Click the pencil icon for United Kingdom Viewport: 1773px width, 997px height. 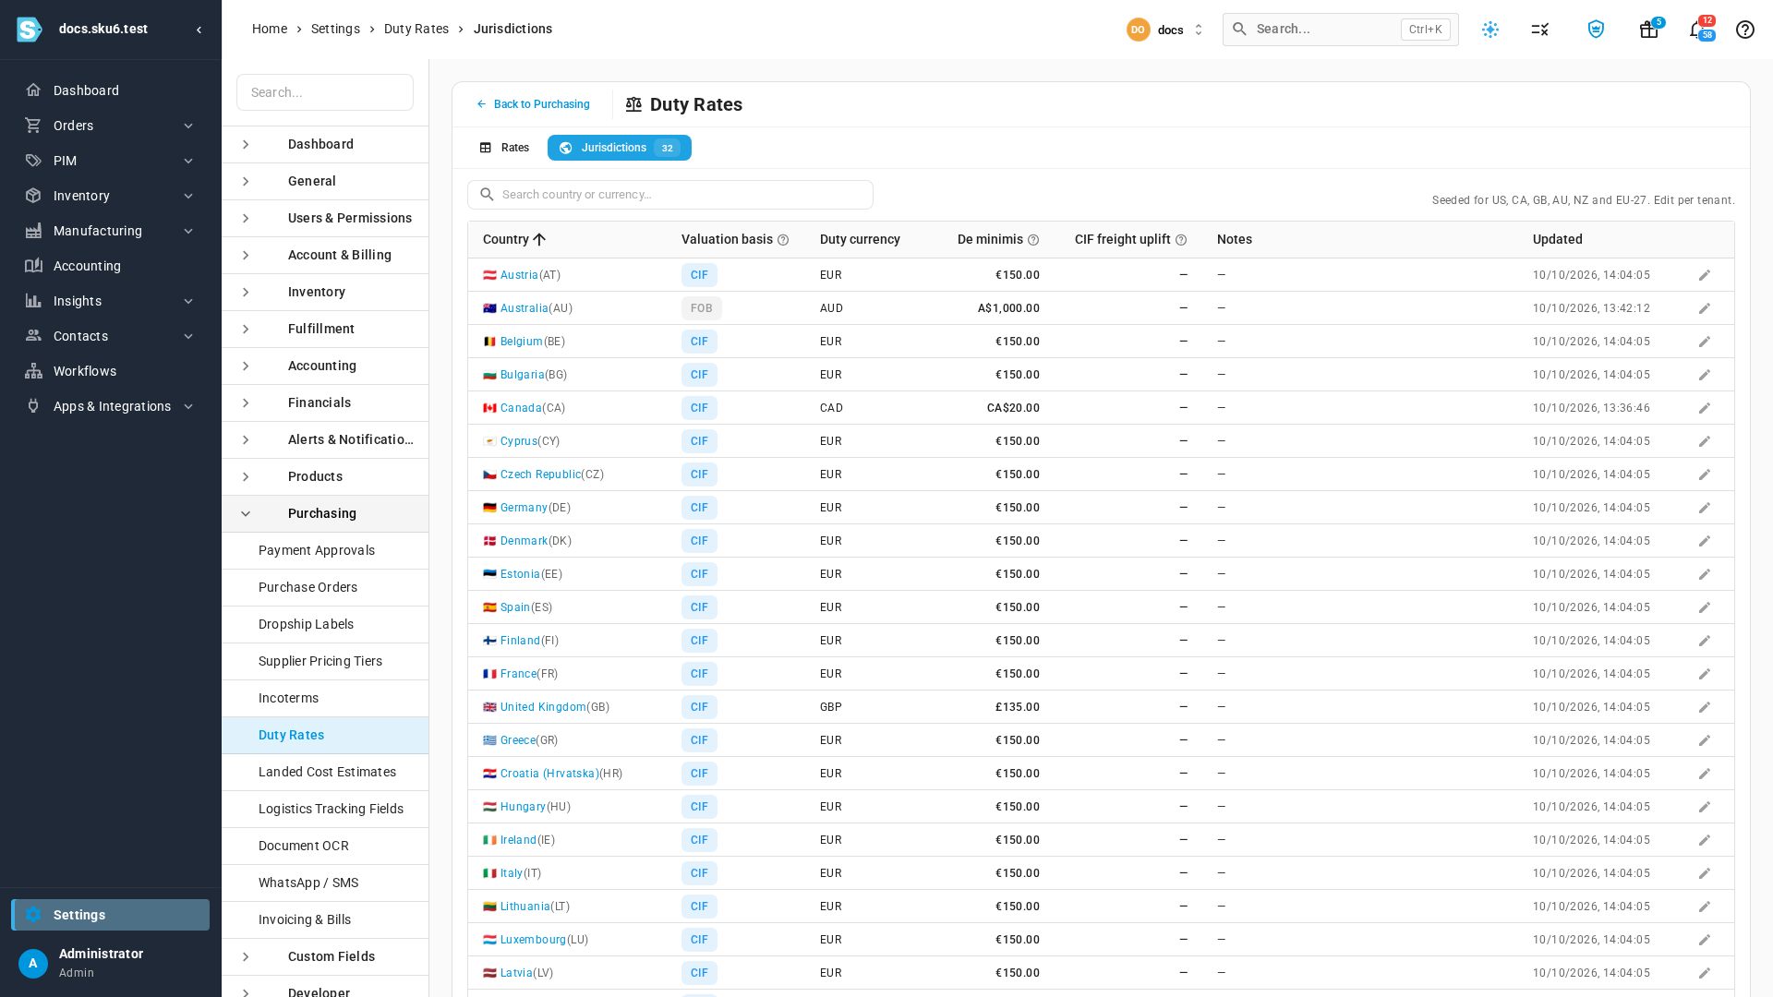point(1705,707)
